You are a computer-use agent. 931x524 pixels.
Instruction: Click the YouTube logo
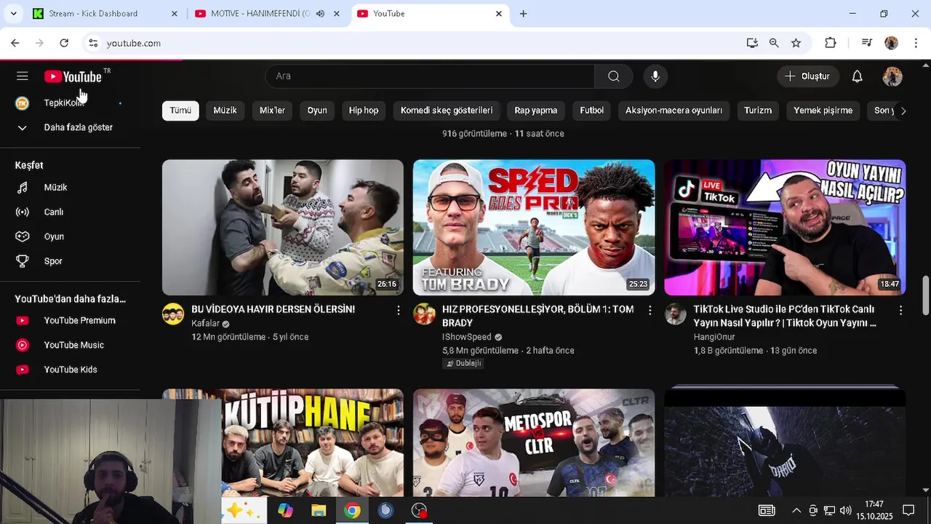[x=73, y=76]
